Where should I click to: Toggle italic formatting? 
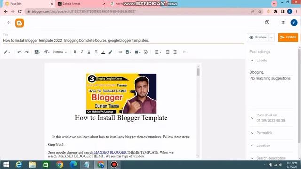pos(82,52)
